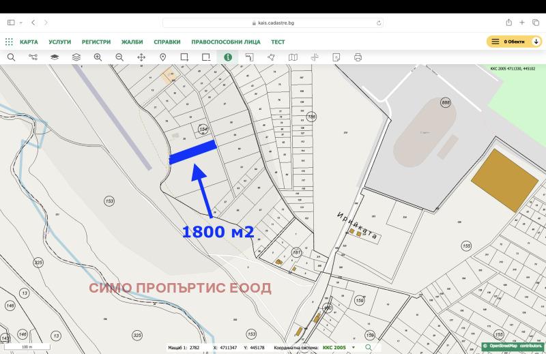The width and height of the screenshot is (546, 354).
Task: Open the 0 Обекти objects panel
Action: pos(513,42)
